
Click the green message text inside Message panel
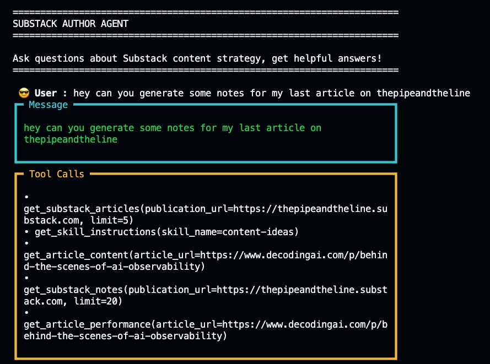(173, 133)
